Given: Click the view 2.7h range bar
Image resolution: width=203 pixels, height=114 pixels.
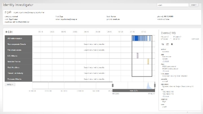Looking at the screenshot, I should click(x=134, y=91).
